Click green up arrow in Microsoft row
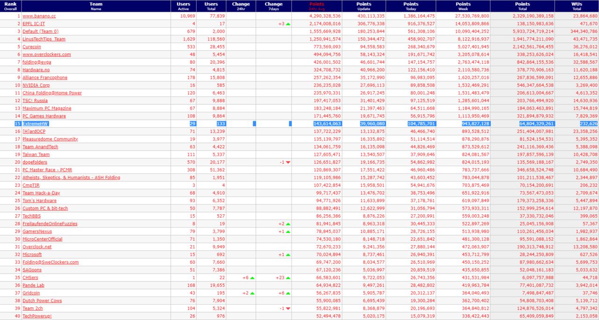Screen dimensions: 599x320 click(x=288, y=255)
